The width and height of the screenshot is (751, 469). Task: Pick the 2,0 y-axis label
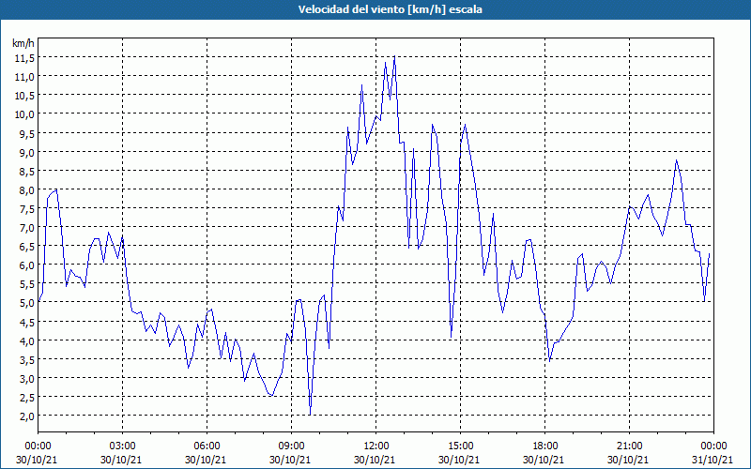27,416
